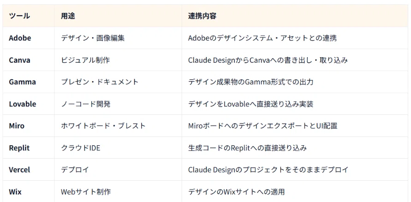The width and height of the screenshot is (411, 202).
Task: Select the Vercel tool name cell
Action: pos(29,169)
